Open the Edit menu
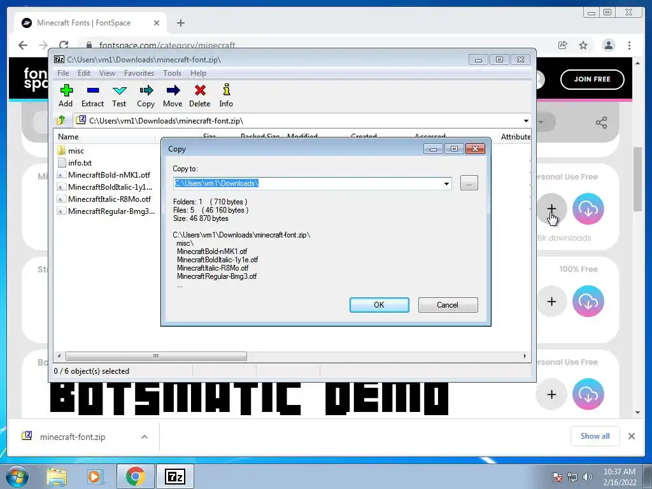652x489 pixels. point(84,73)
